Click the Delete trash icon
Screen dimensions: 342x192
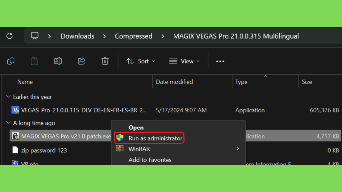(x=105, y=61)
